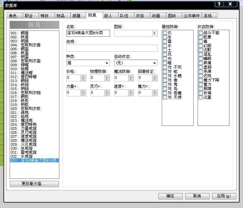The height and width of the screenshot is (208, 243).
Task: Enable 麻痹 state defense checkbox
Action: 201,63
